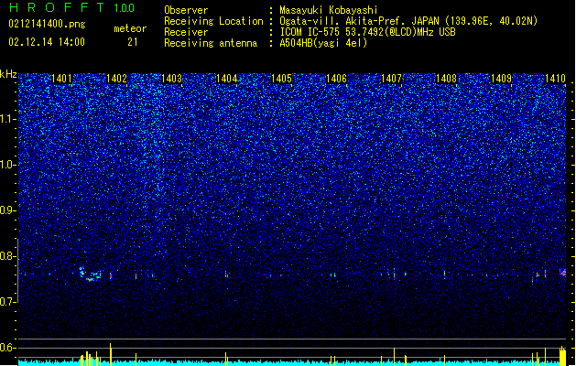Image resolution: width=576 pixels, height=366 pixels.
Task: Click the kHz axis unit label
Action: tap(8, 74)
